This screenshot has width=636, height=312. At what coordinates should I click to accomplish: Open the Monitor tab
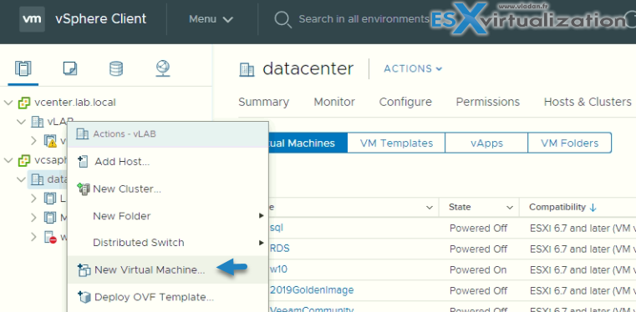(334, 102)
